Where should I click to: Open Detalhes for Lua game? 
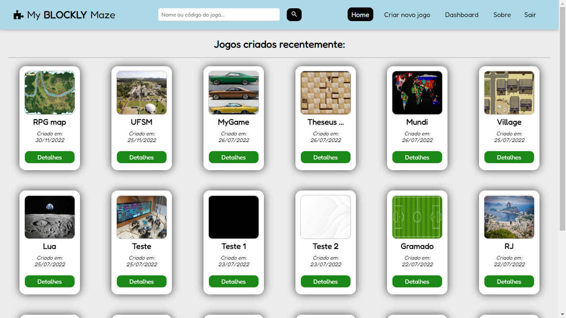tap(50, 282)
